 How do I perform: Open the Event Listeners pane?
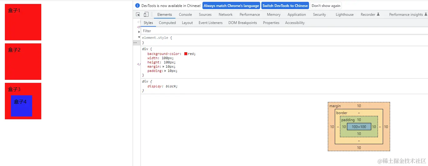210,23
